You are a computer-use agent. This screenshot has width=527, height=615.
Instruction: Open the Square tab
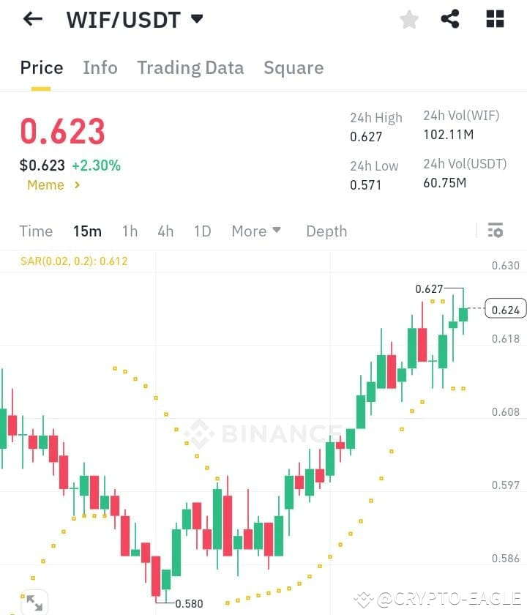point(293,67)
